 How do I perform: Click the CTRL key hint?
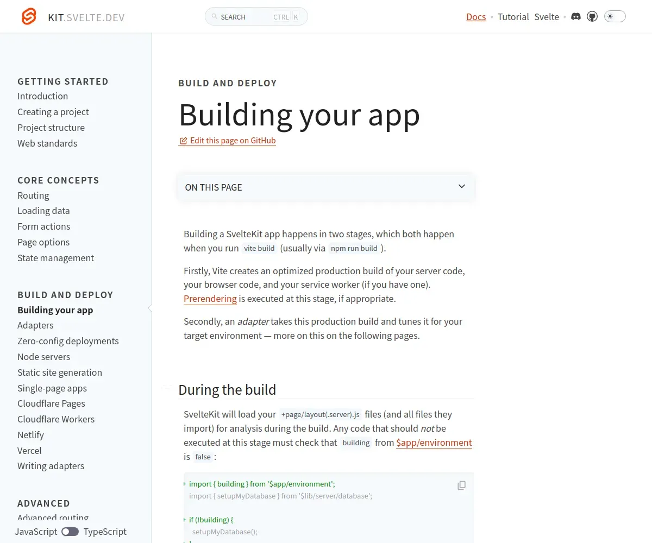click(281, 17)
